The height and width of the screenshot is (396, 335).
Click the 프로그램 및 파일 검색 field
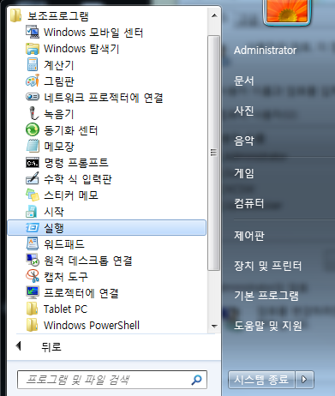[112, 380]
